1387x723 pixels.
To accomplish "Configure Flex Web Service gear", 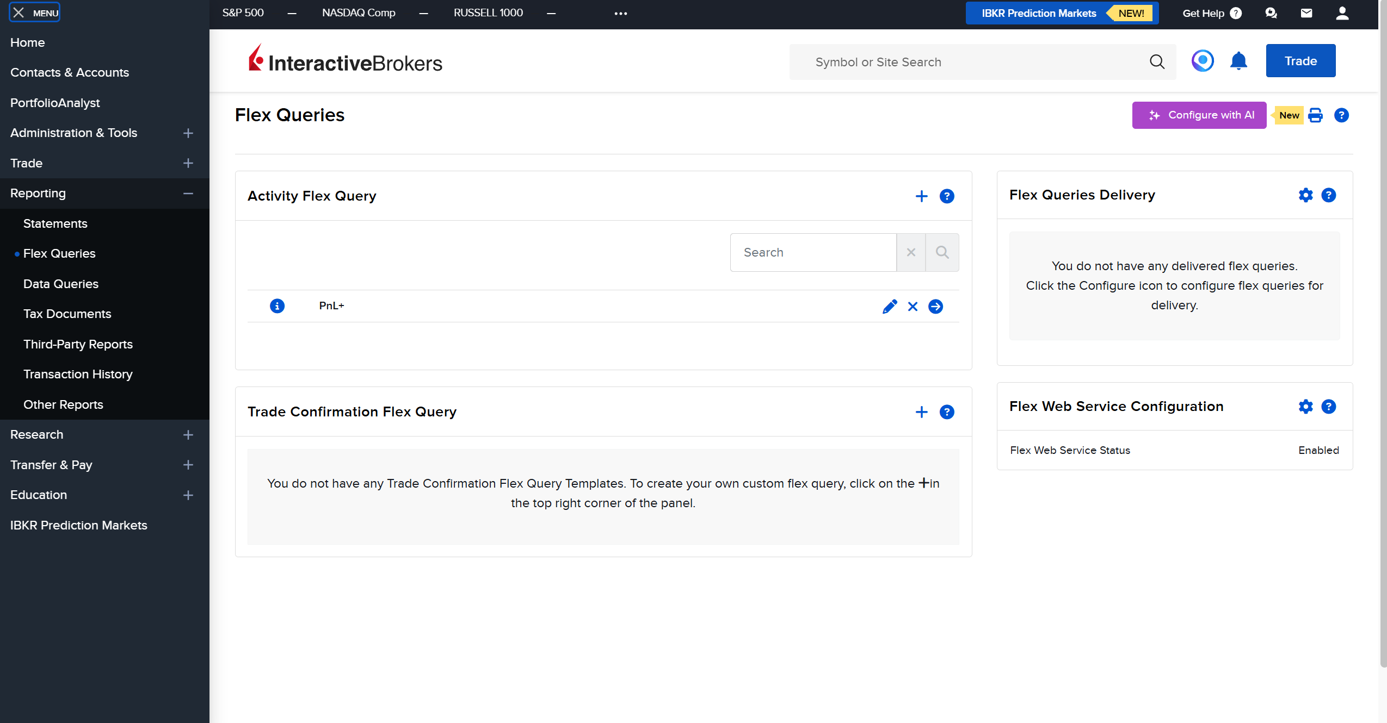I will click(1306, 407).
